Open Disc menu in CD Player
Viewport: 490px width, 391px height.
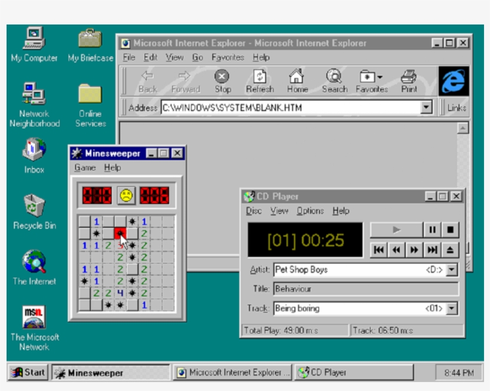[x=253, y=211]
